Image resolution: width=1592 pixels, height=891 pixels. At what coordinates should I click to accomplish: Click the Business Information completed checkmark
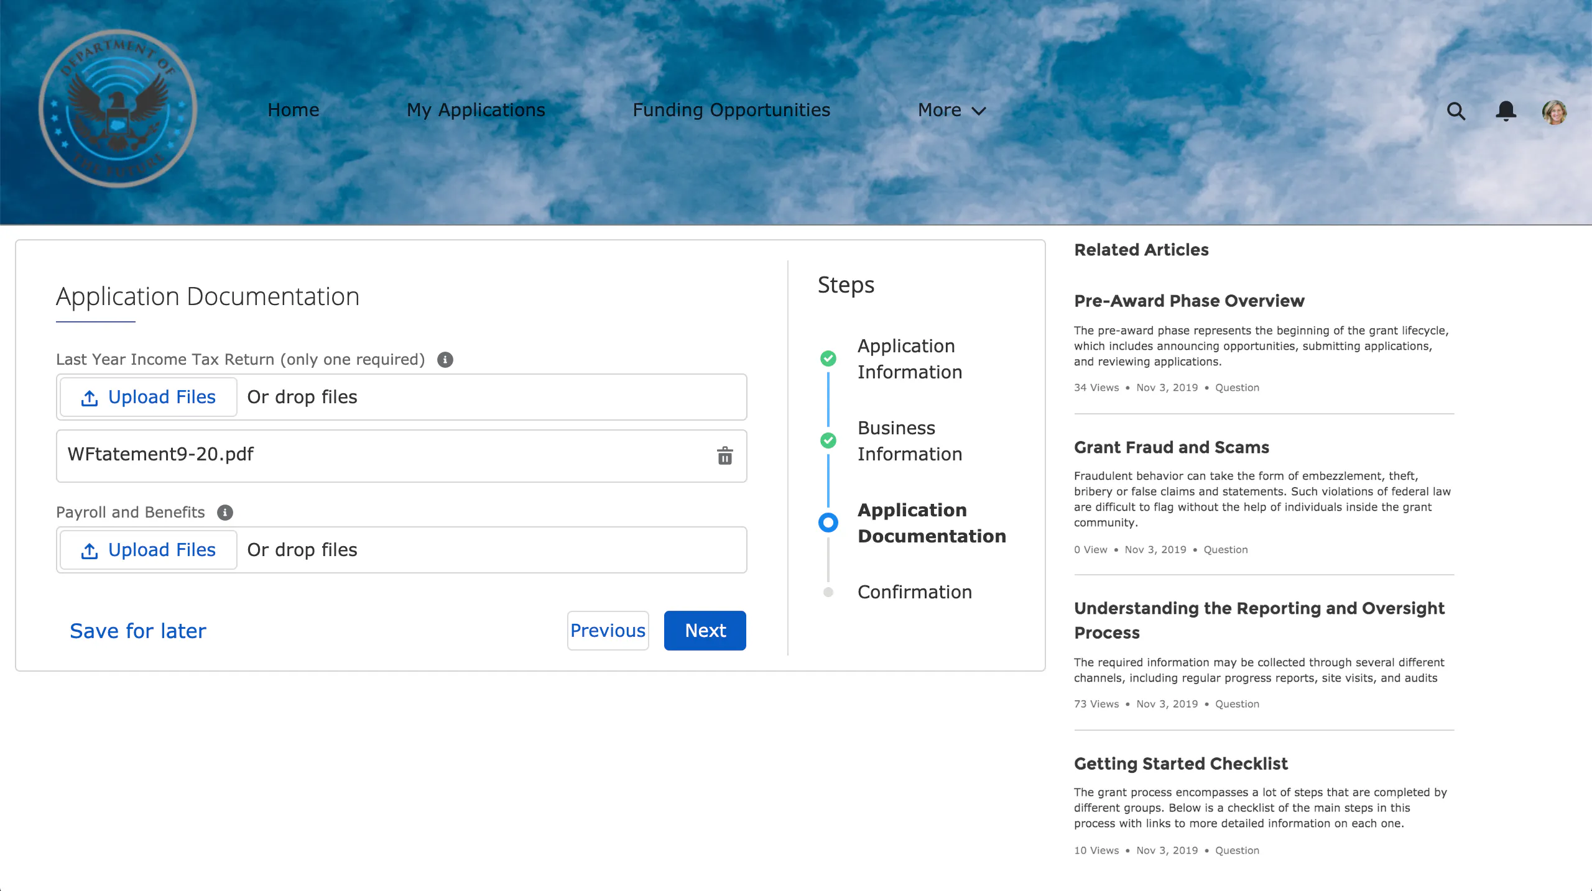click(828, 441)
